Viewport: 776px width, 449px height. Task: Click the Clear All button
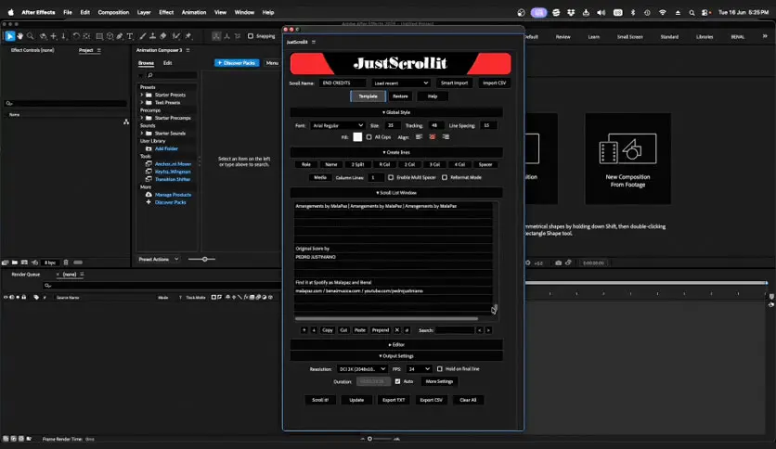468,400
